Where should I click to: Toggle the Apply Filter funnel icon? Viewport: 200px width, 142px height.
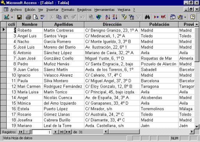pyautogui.click(x=139, y=17)
